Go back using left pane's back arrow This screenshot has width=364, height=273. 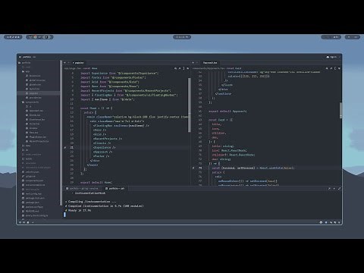pos(65,63)
